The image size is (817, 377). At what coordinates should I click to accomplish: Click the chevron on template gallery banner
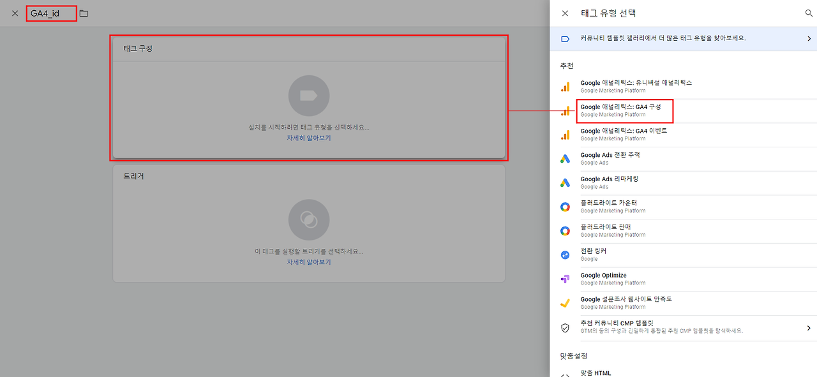point(809,39)
